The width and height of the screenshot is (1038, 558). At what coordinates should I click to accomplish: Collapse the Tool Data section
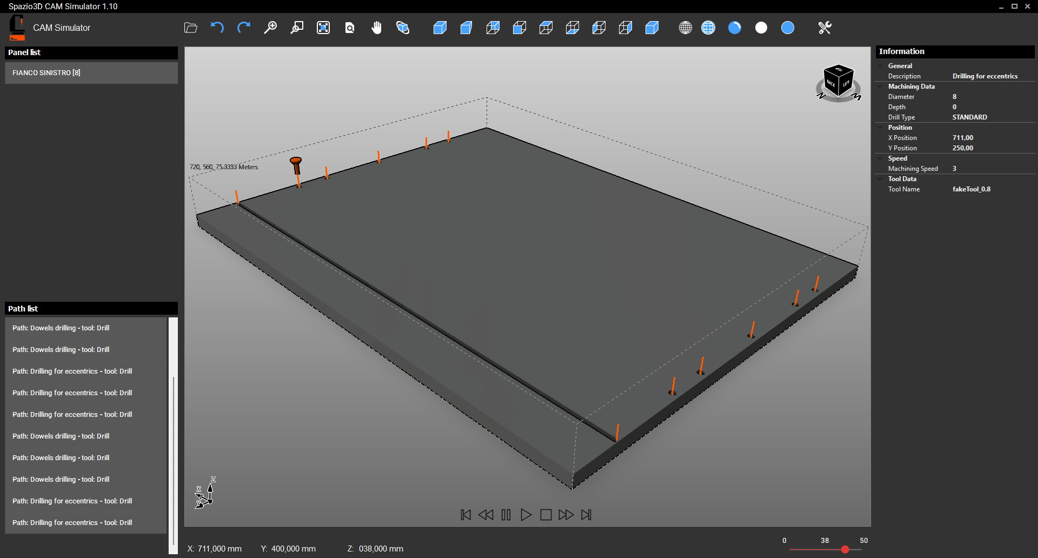coord(881,179)
